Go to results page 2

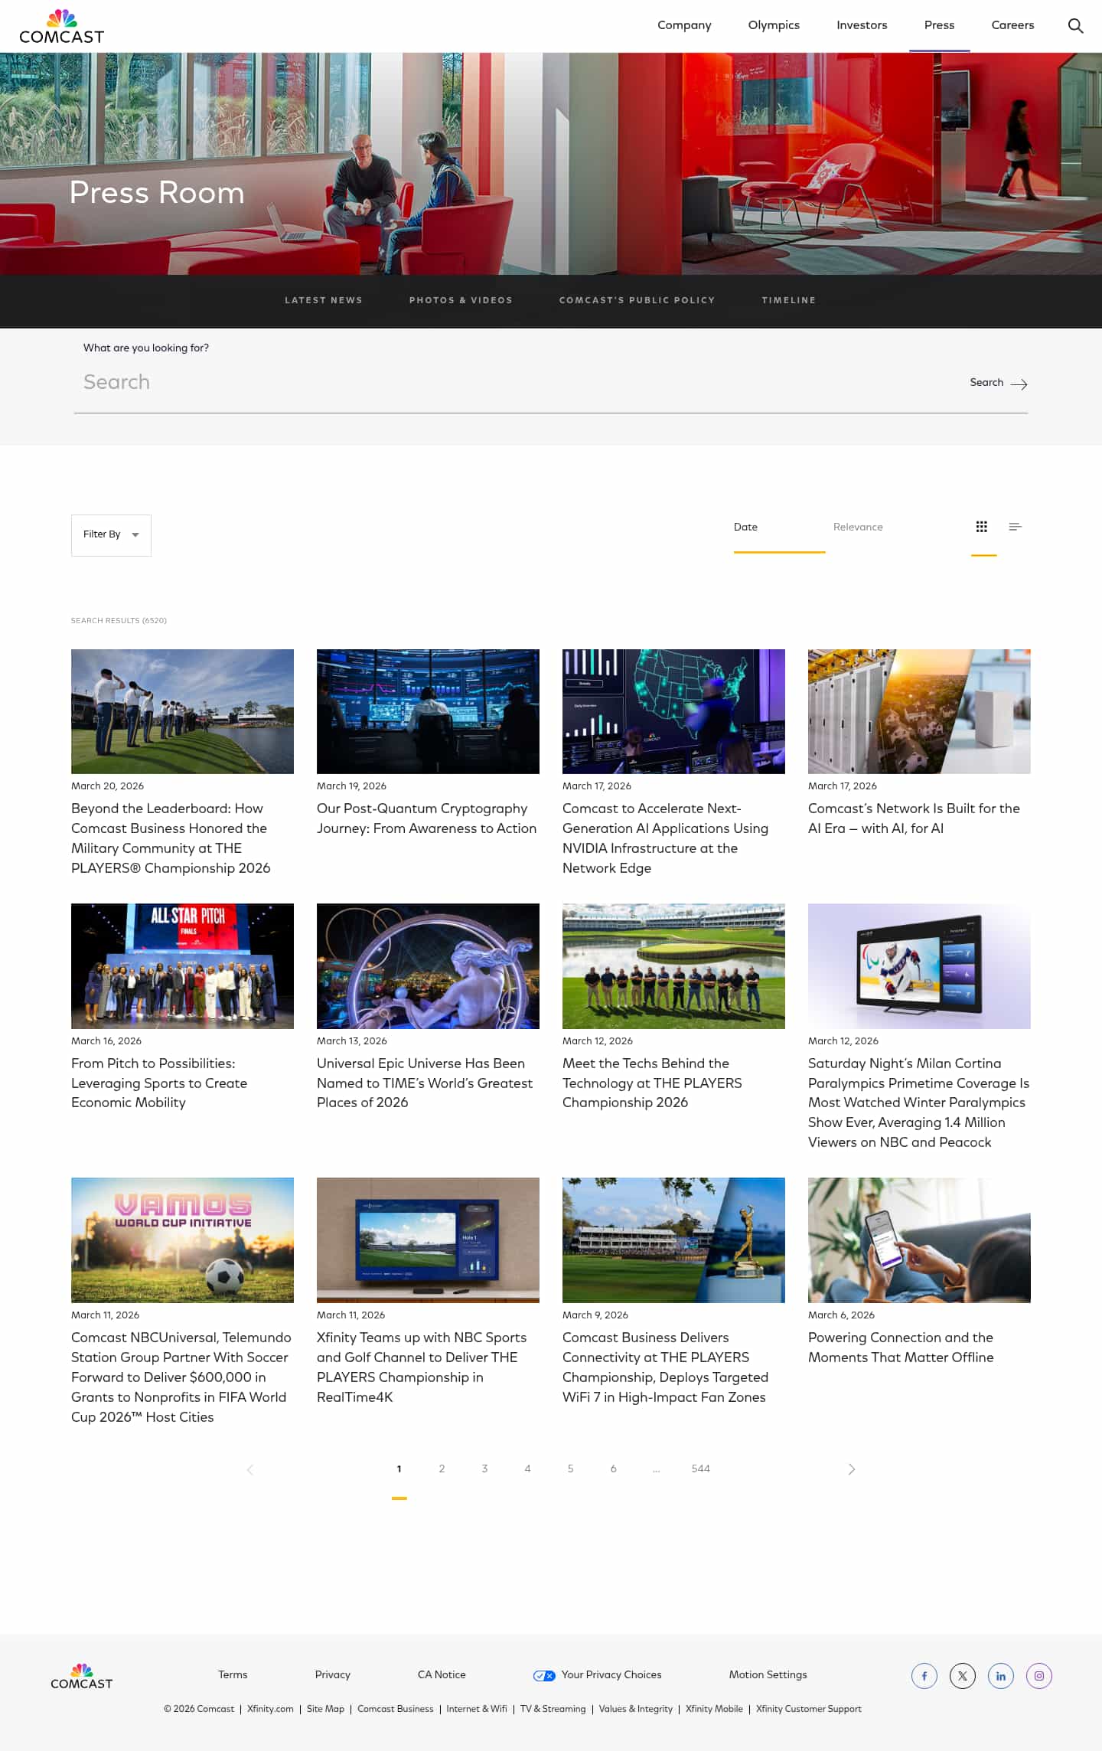442,1468
